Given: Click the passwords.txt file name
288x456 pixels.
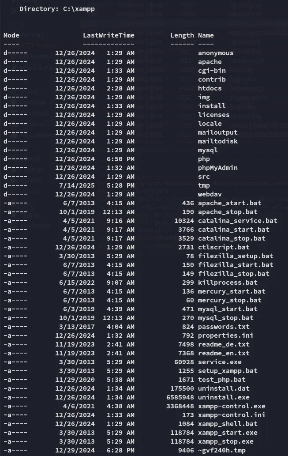Looking at the screenshot, I should pyautogui.click(x=224, y=327).
